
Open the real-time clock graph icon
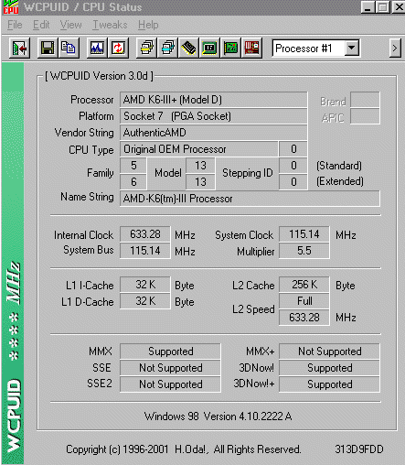[x=97, y=49]
